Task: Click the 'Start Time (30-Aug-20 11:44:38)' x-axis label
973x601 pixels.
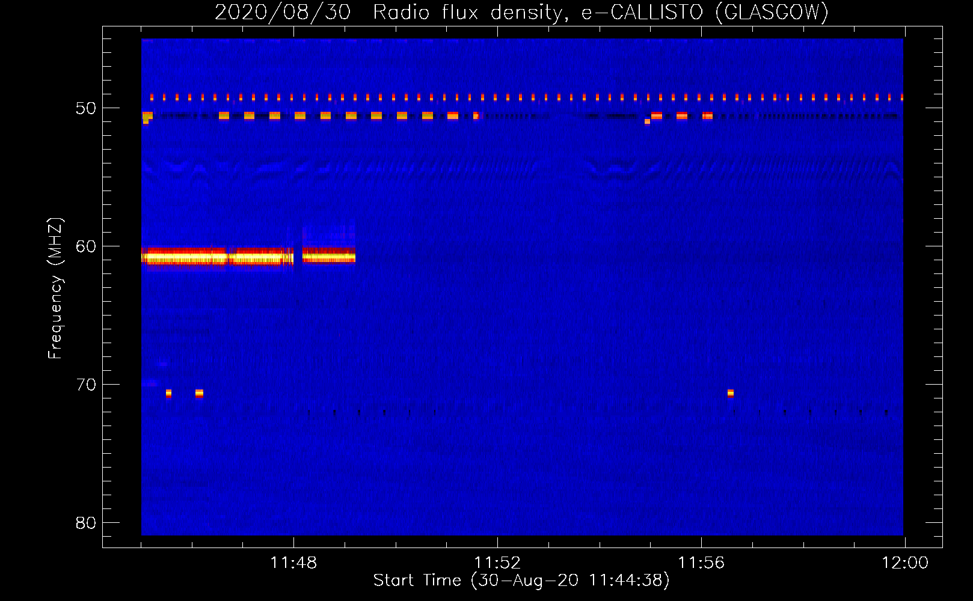Action: pyautogui.click(x=521, y=581)
